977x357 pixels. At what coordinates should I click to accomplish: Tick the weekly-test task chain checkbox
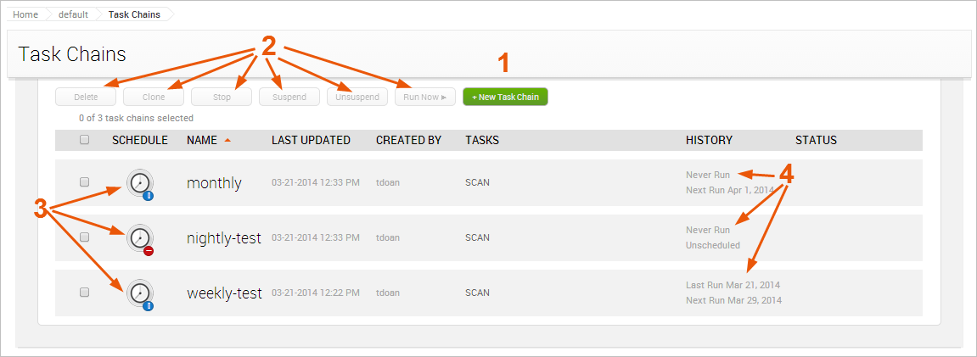[x=84, y=293]
